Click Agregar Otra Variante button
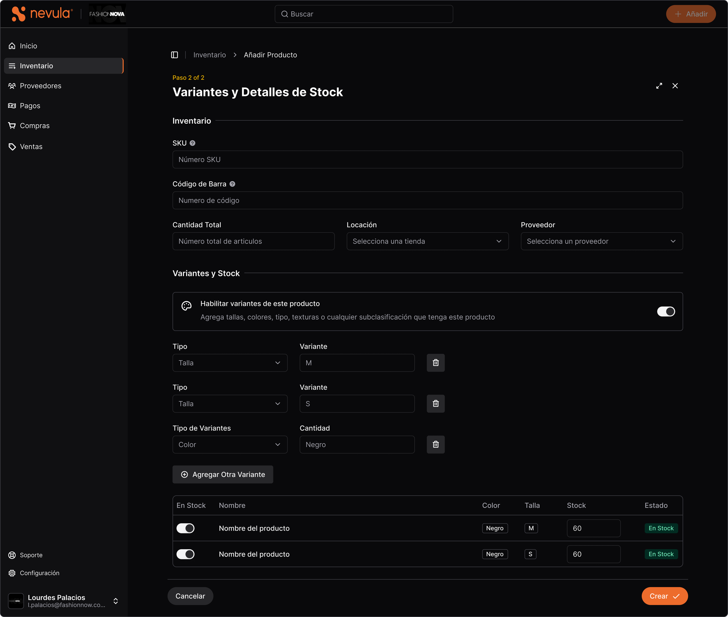Viewport: 728px width, 617px height. [222, 475]
